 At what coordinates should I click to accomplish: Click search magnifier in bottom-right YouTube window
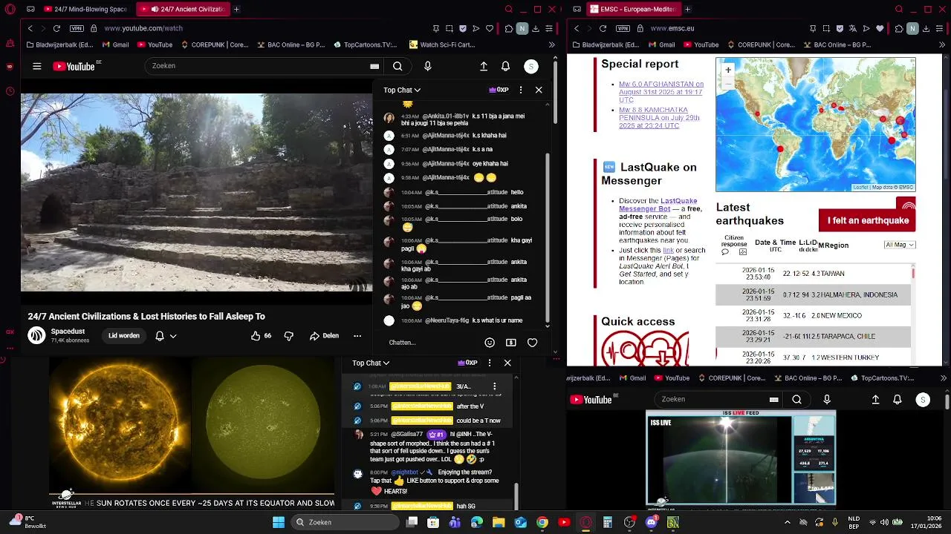click(796, 399)
